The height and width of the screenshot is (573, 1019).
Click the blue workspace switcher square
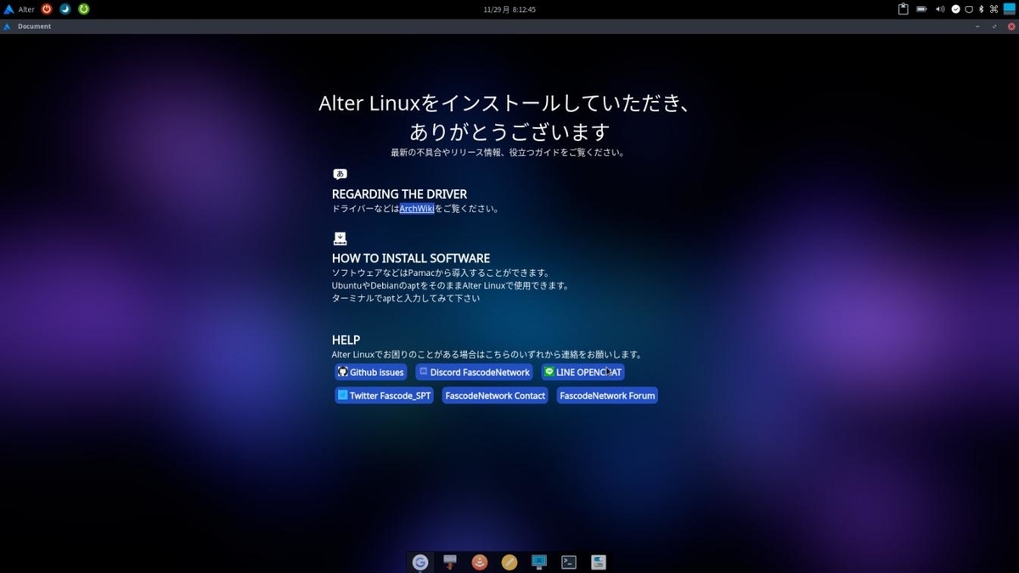point(1010,9)
